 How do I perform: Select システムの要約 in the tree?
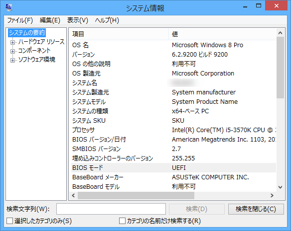click(x=27, y=33)
